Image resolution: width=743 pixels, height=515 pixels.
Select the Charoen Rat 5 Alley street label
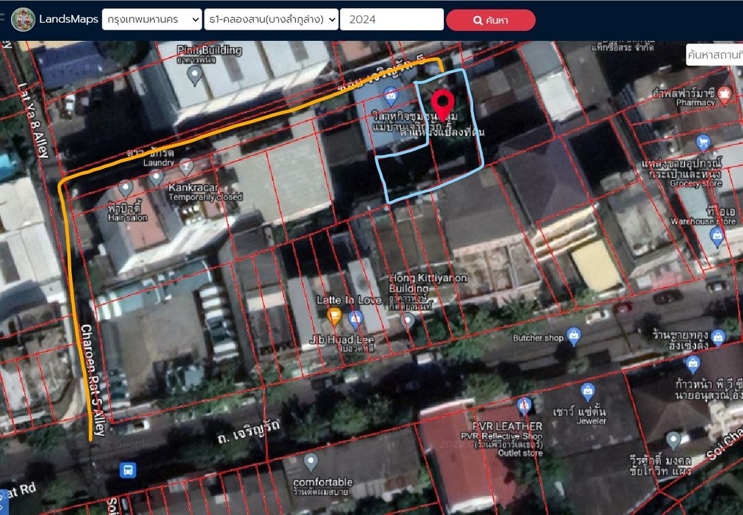(x=93, y=379)
